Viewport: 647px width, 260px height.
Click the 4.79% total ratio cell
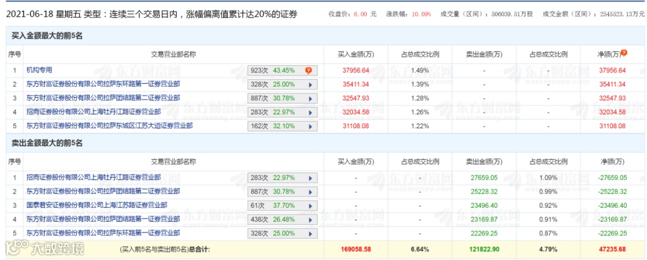click(548, 250)
